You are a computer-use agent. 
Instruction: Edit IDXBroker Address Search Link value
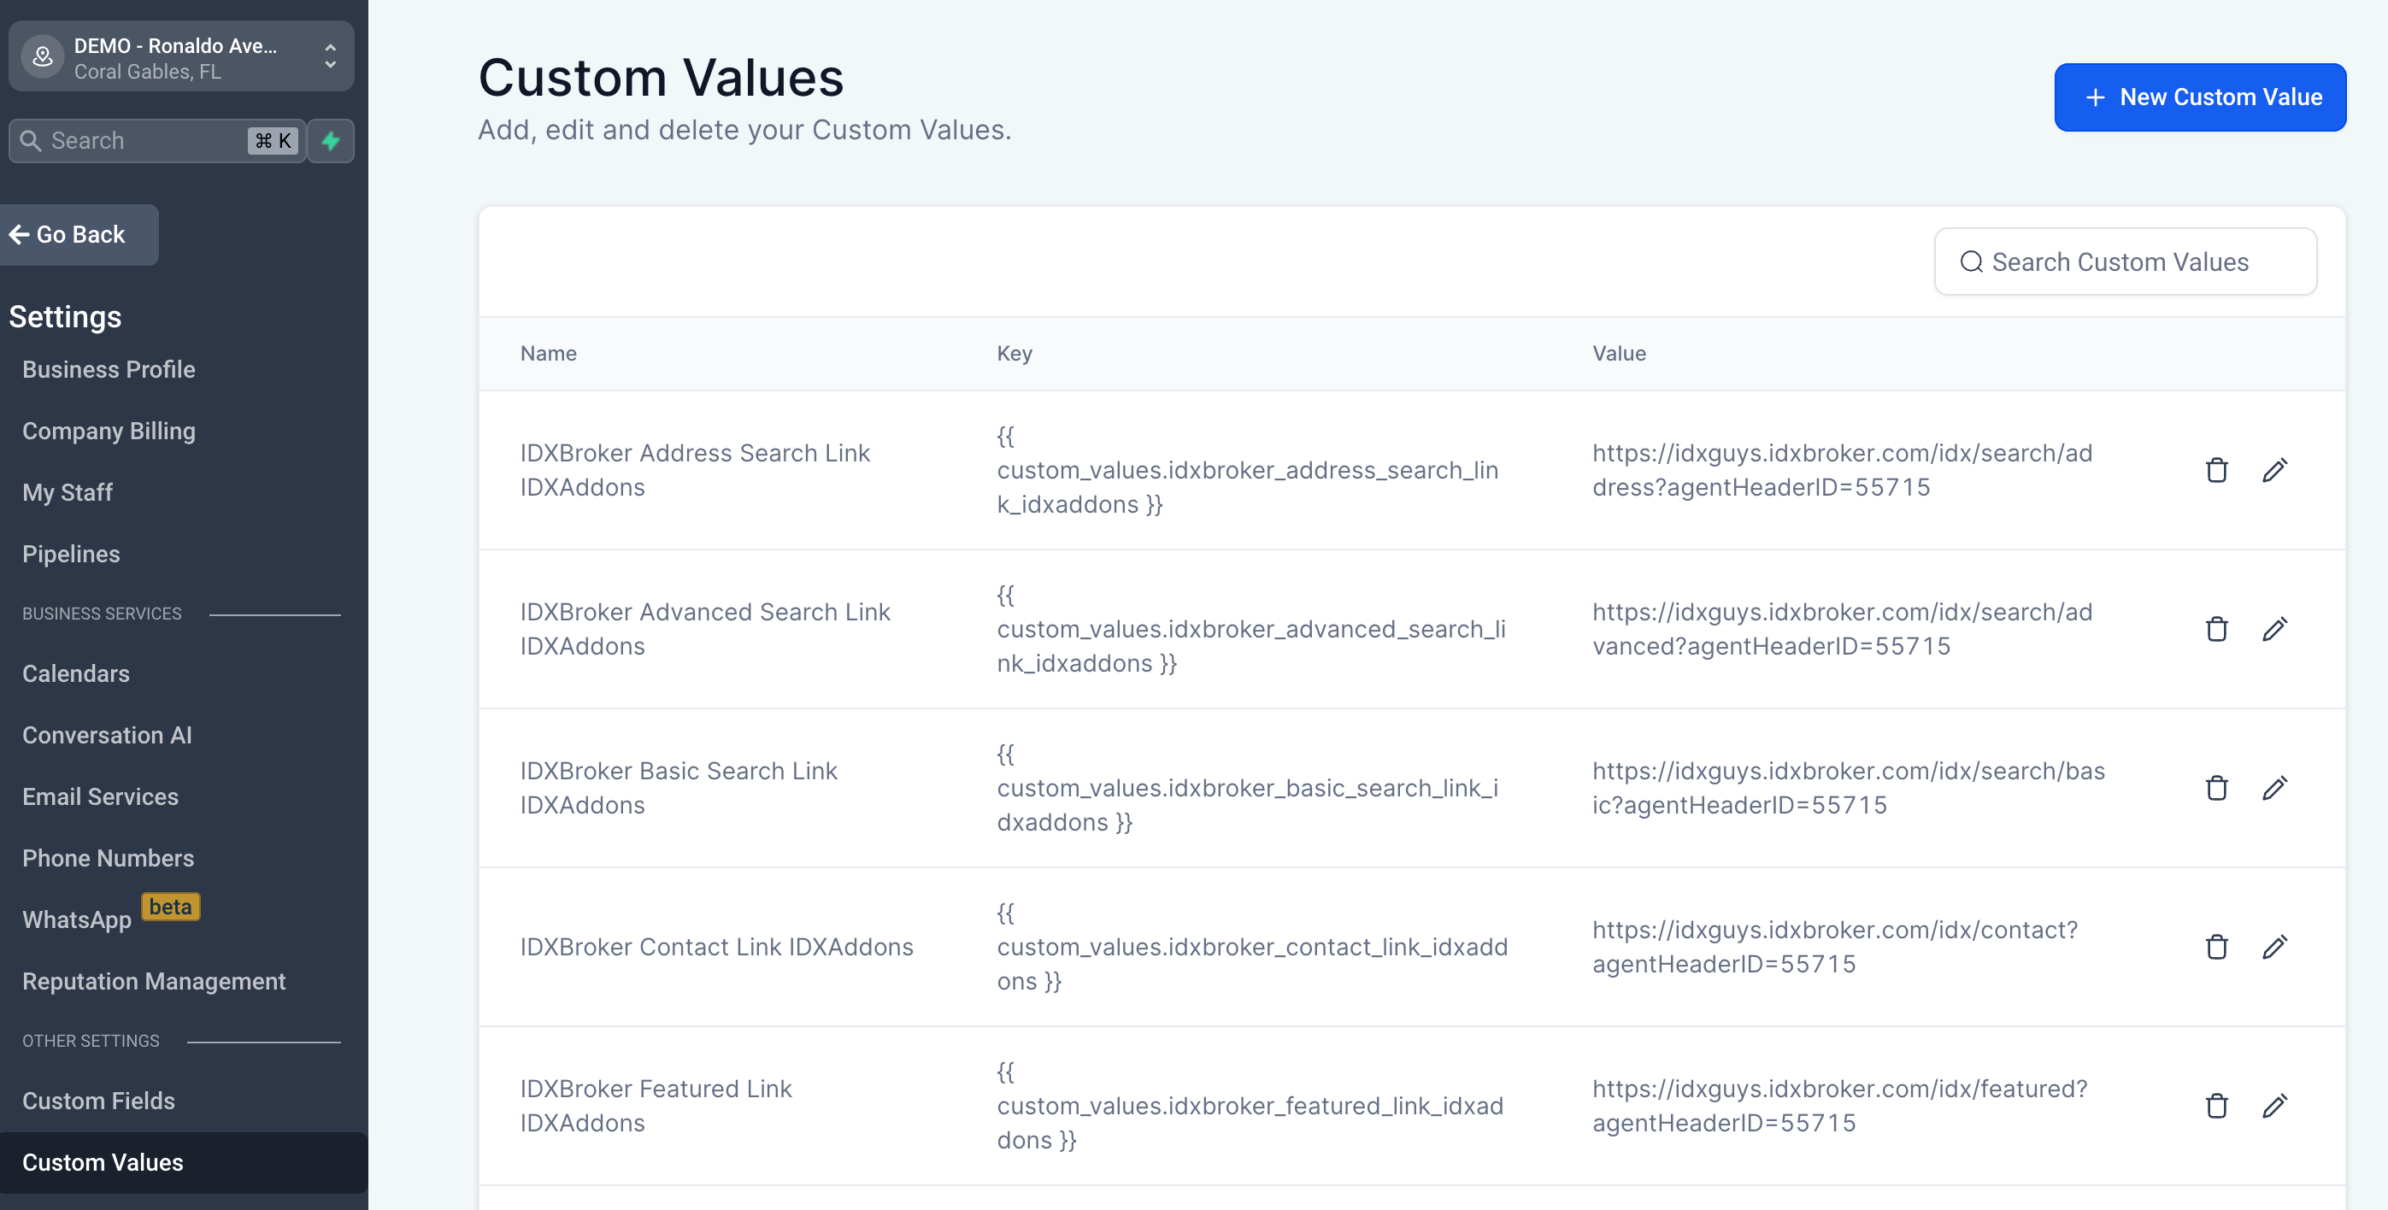2274,470
